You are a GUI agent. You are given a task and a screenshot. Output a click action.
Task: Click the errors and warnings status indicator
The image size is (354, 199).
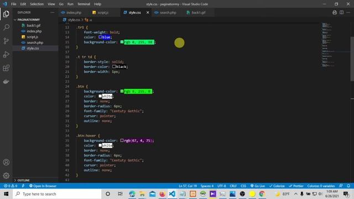tap(11, 186)
